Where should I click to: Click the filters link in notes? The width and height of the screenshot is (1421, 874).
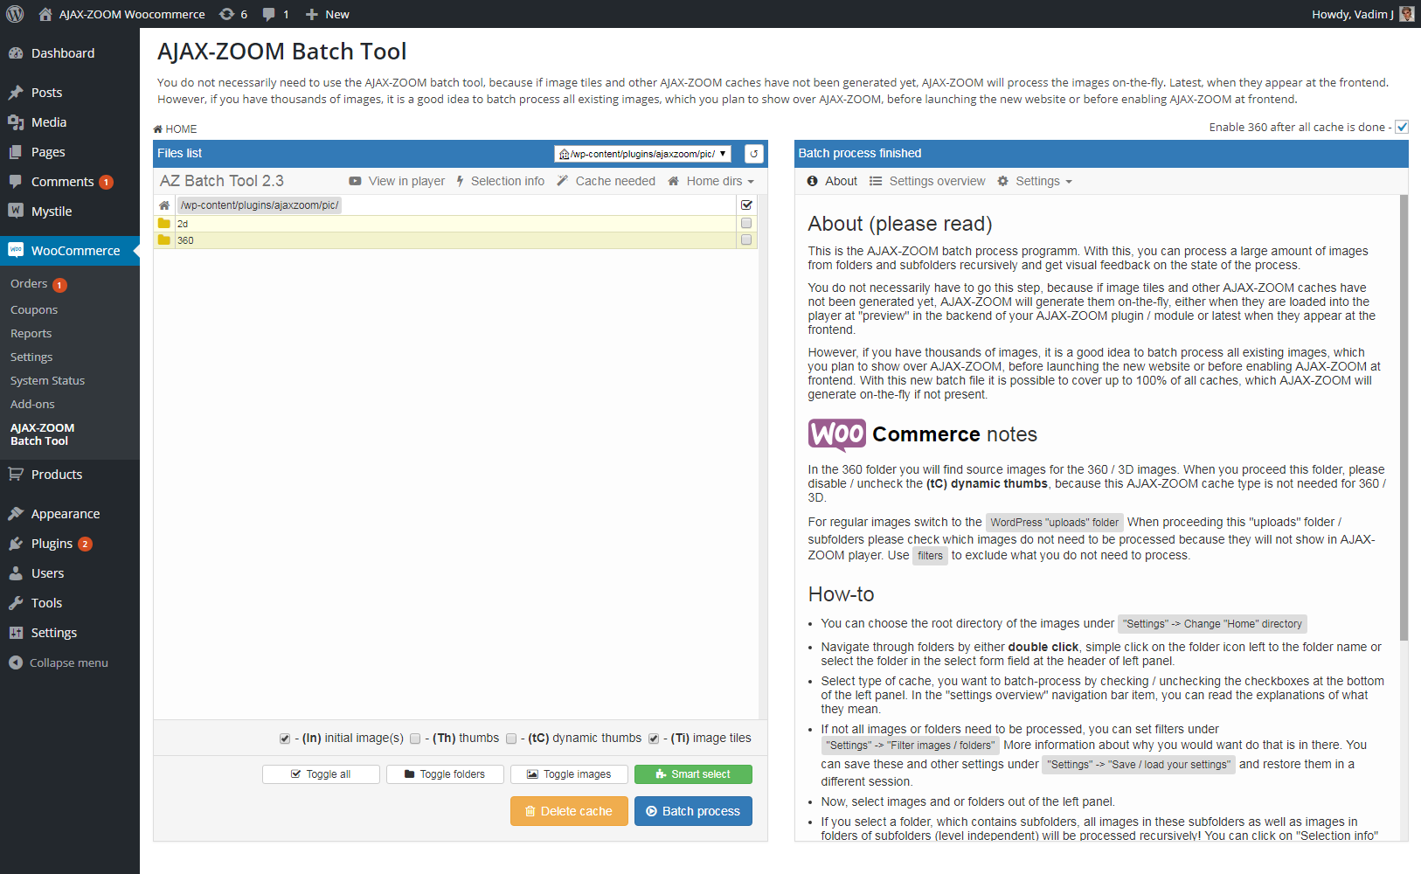(x=930, y=556)
